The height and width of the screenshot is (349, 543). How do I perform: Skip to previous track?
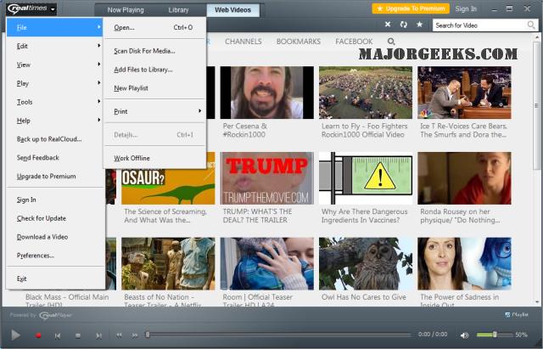[x=58, y=335]
